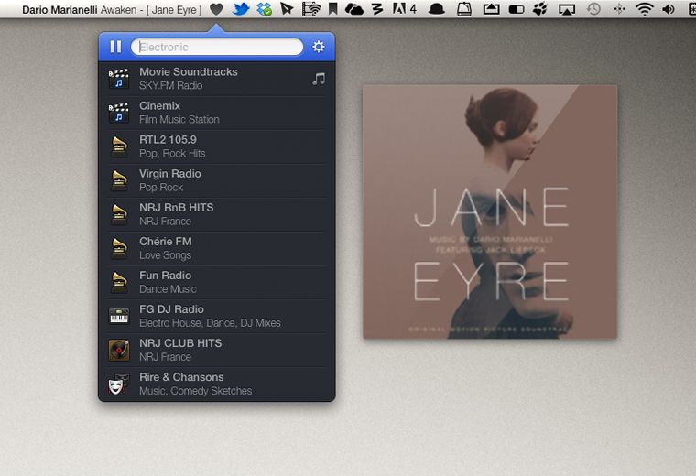Click the music note now-playing icon
The width and height of the screenshot is (696, 476).
click(319, 79)
